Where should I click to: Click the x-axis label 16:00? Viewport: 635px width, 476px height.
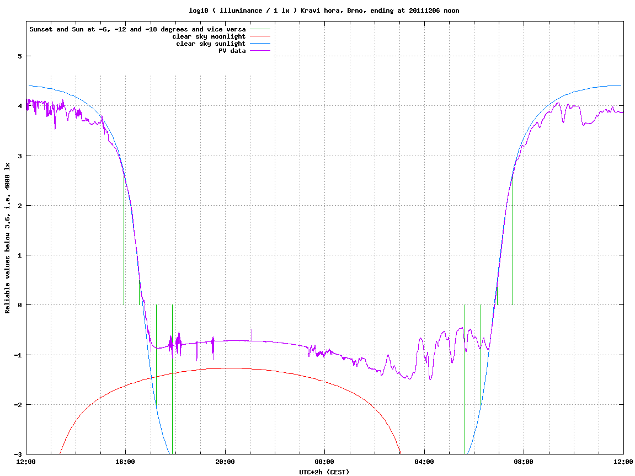[126, 462]
